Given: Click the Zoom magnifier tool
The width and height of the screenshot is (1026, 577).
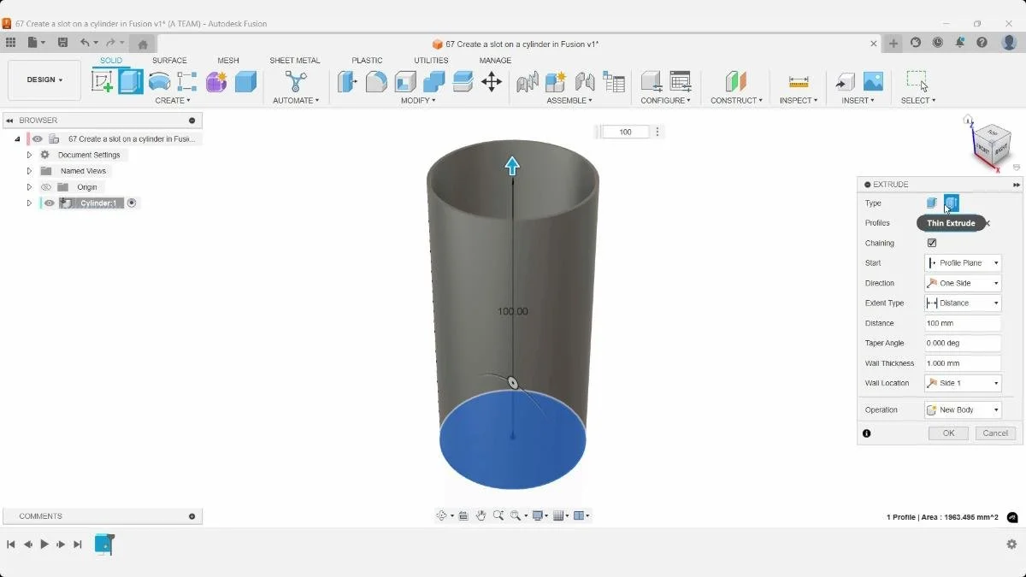Looking at the screenshot, I should pos(498,515).
